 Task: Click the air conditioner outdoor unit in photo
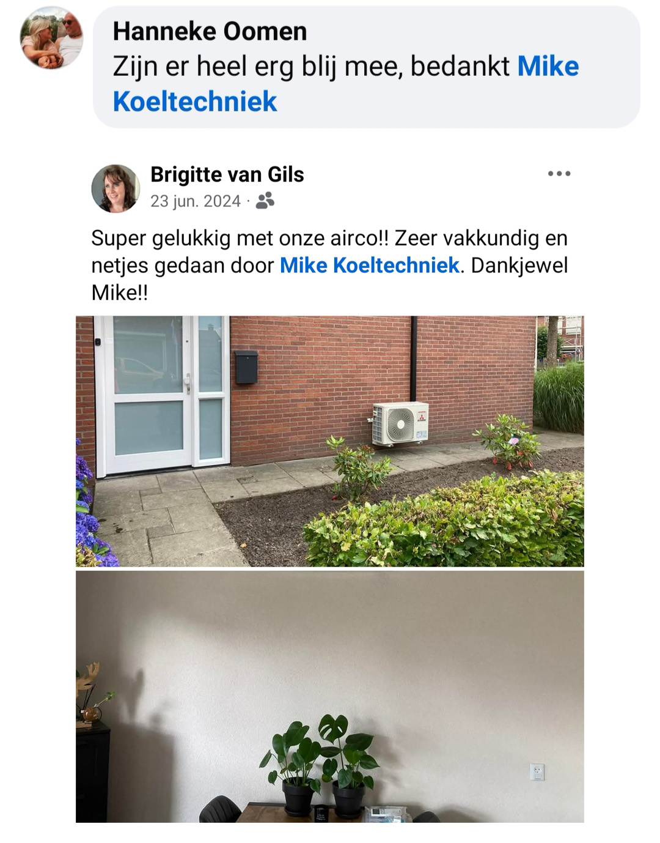[400, 423]
